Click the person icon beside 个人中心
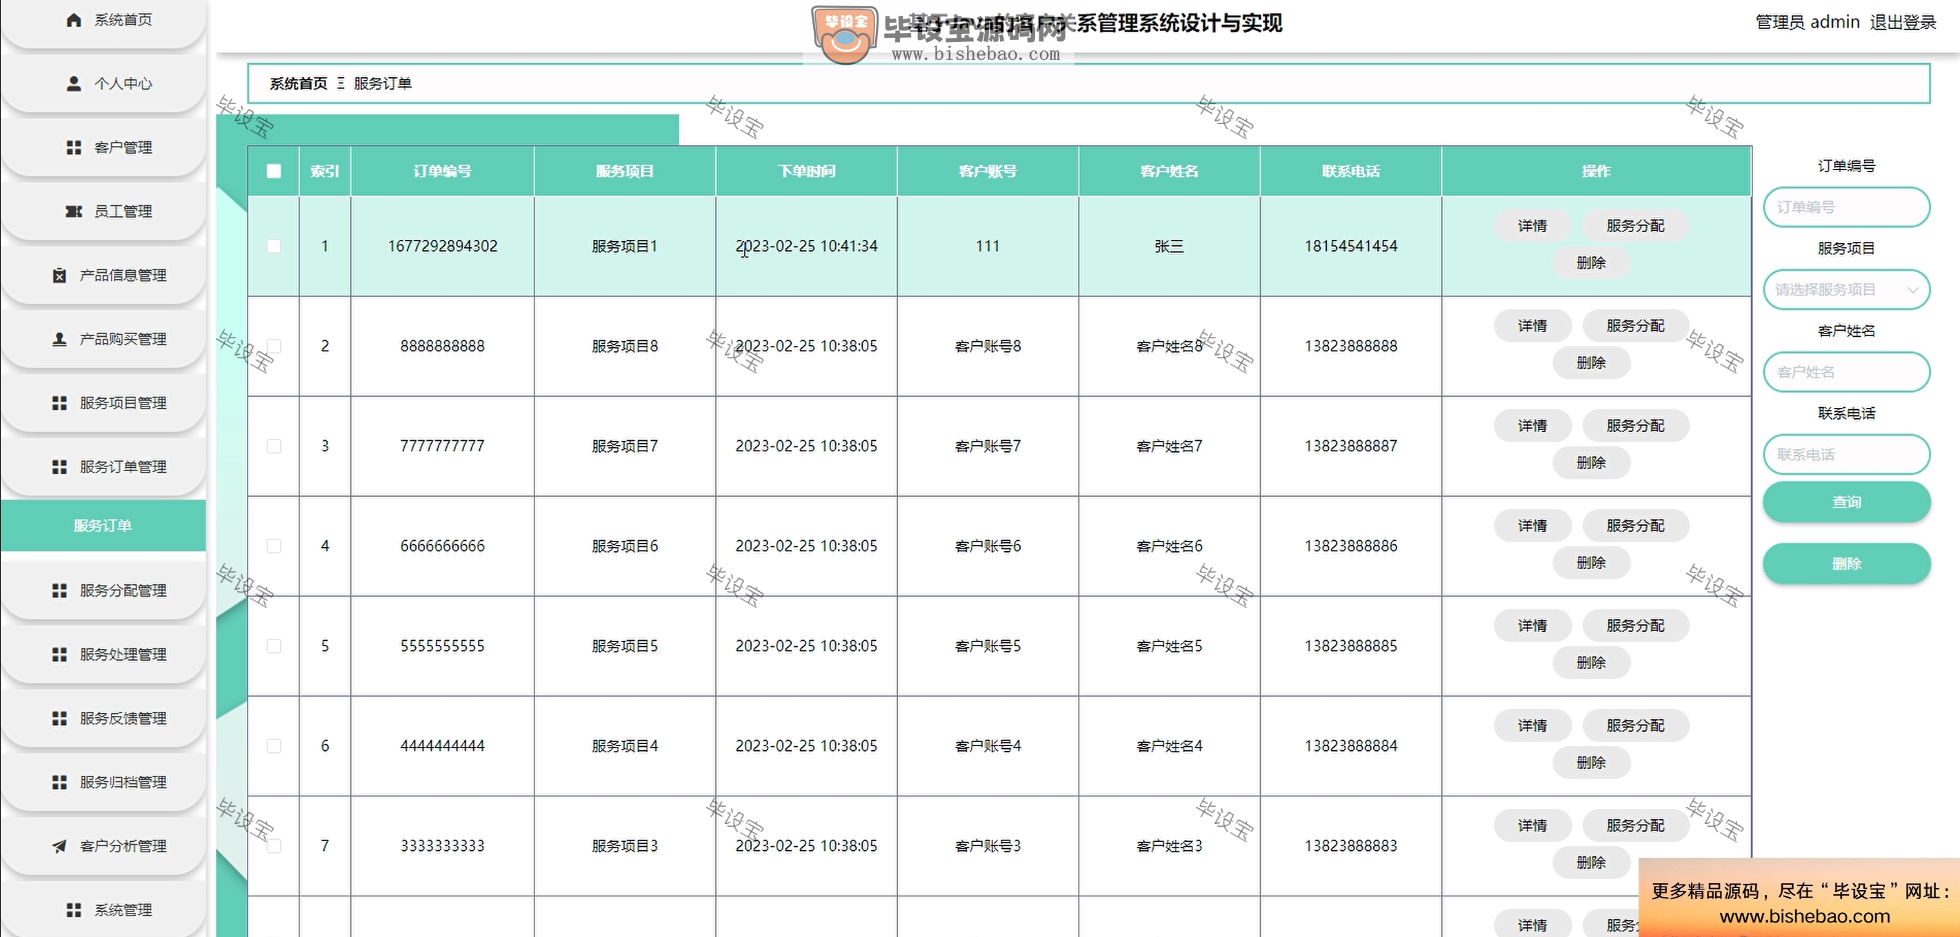The image size is (1960, 937). tap(73, 83)
